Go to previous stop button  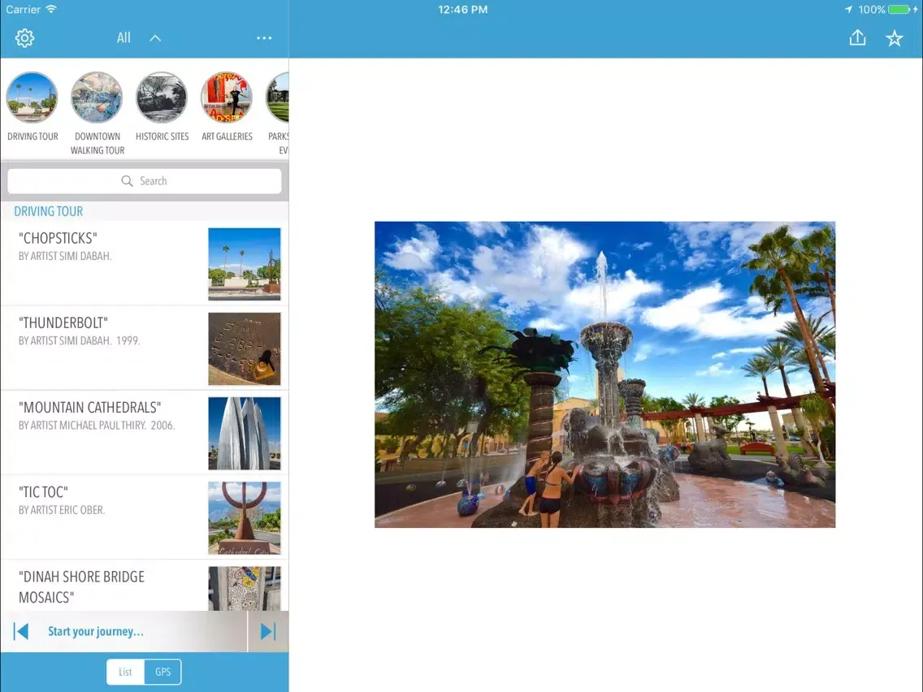coord(20,631)
